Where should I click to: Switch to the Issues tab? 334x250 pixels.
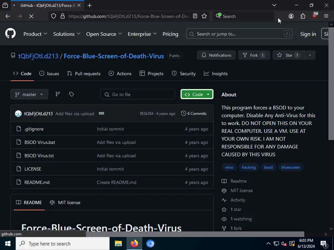point(49,74)
